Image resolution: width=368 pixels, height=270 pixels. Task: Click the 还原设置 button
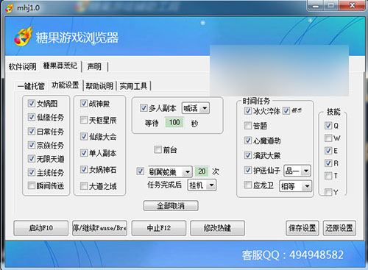pos(339,228)
